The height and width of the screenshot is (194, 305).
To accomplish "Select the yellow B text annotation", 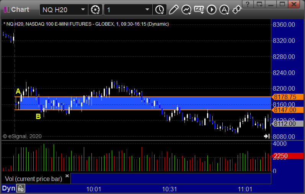I will (38, 117).
